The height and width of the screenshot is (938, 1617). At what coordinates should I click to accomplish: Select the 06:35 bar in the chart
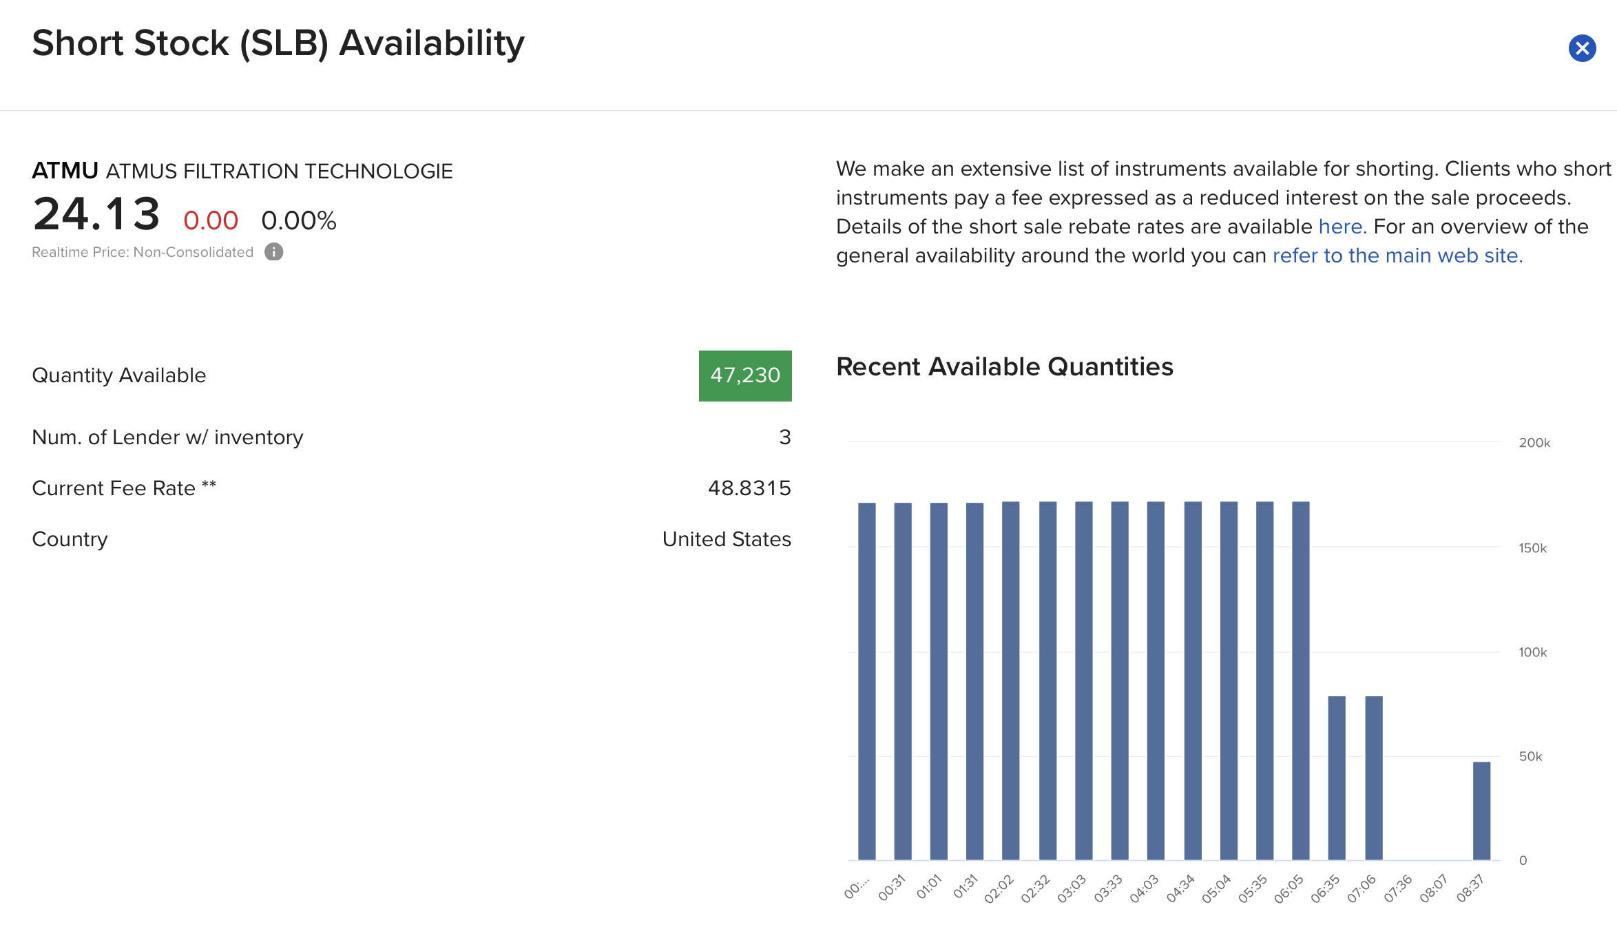tap(1337, 778)
